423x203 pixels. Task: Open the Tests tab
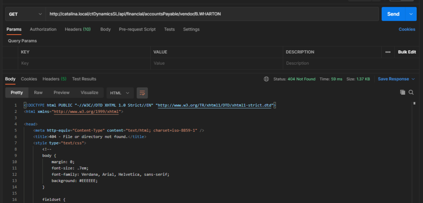169,29
